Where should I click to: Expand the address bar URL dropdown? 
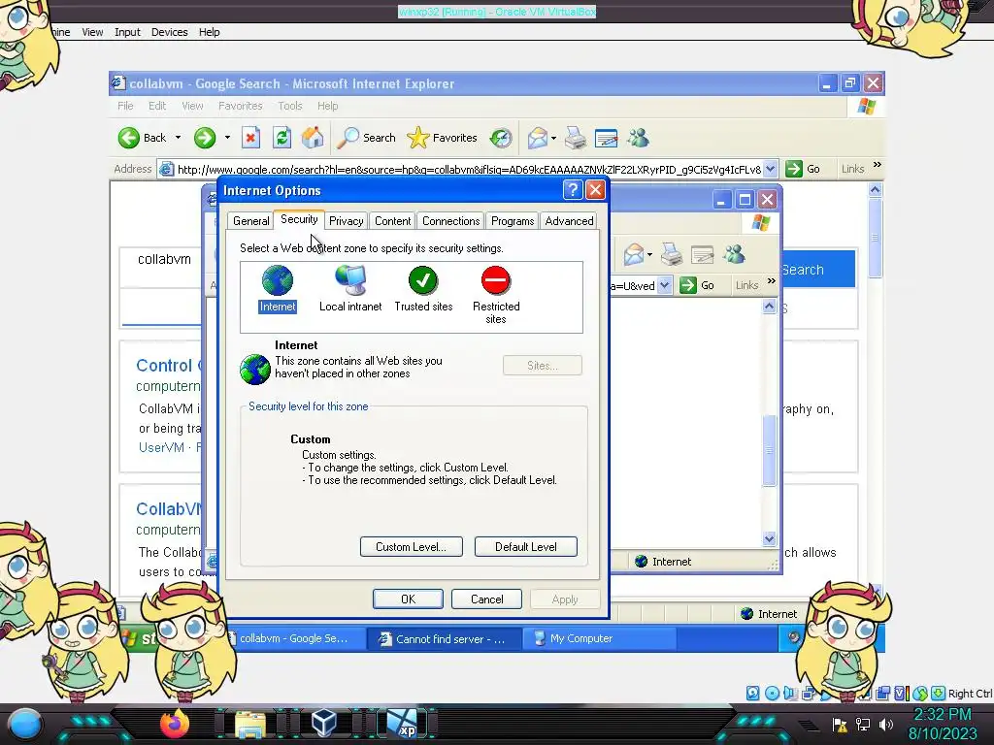tap(770, 169)
